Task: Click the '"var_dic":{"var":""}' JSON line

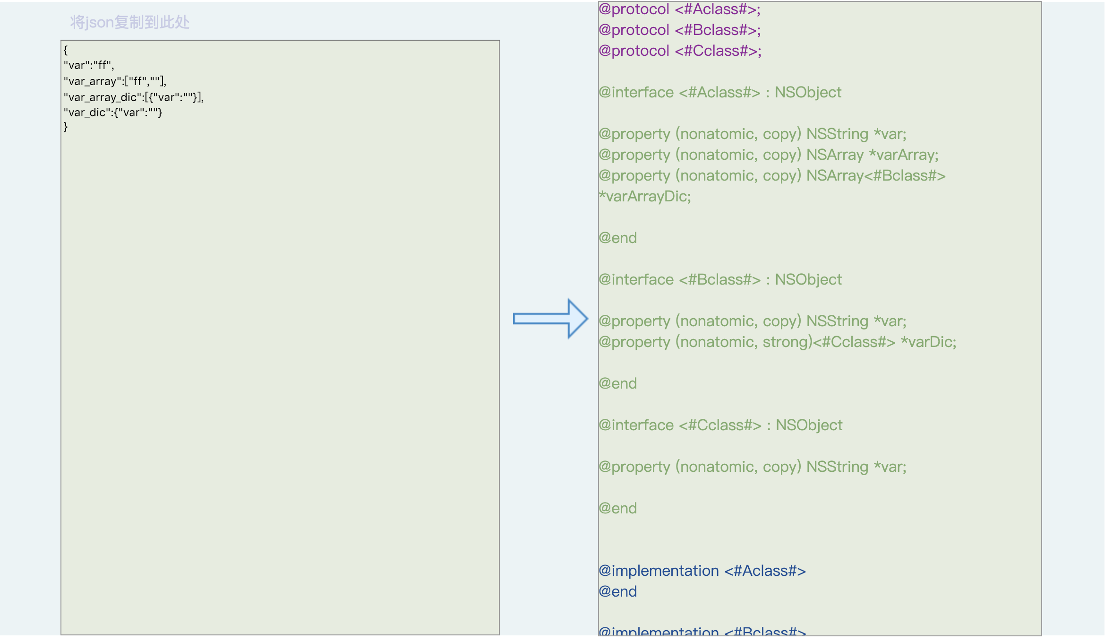Action: tap(112, 113)
